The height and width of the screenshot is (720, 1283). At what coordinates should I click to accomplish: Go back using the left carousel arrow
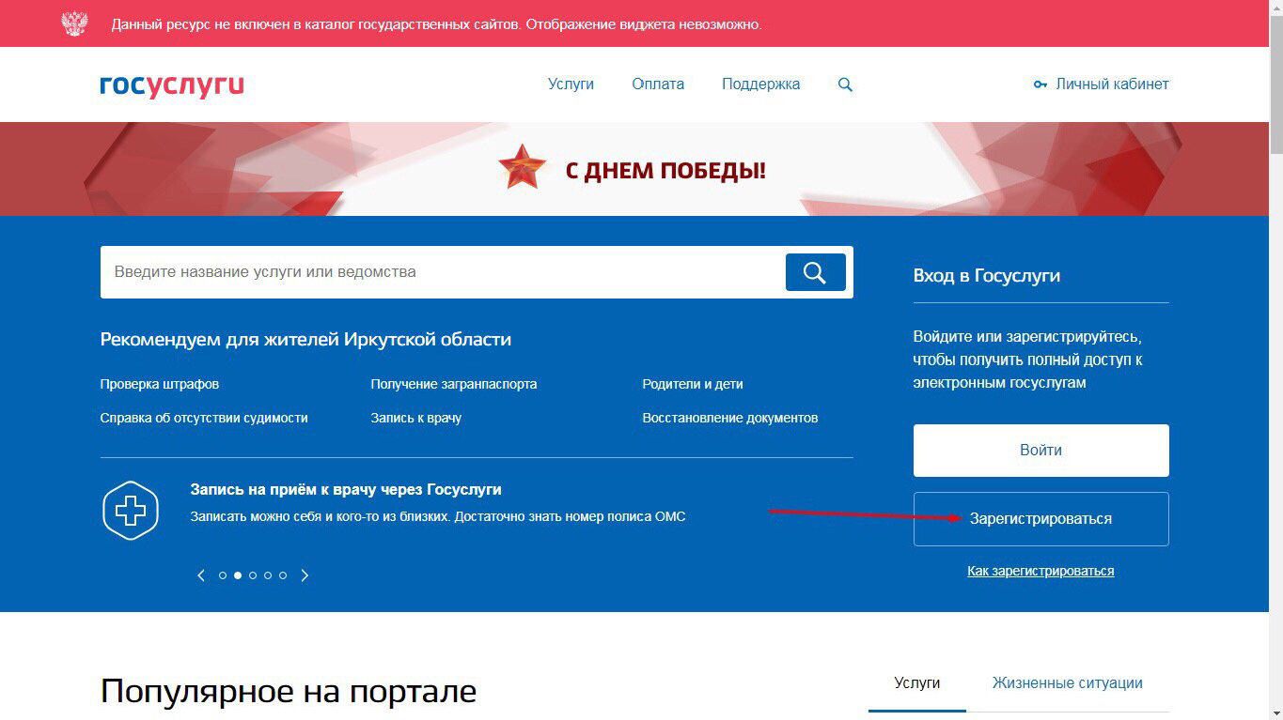click(x=200, y=574)
